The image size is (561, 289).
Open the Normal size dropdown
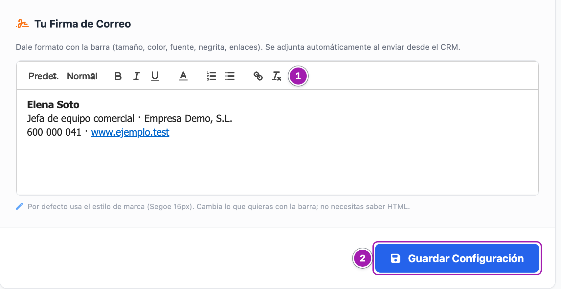[82, 76]
